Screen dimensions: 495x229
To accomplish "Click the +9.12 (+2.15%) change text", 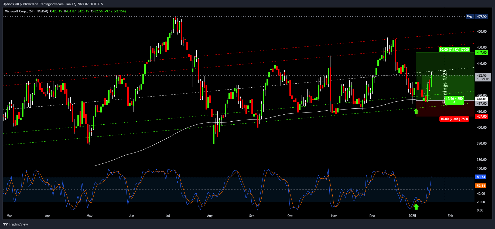I will [115, 11].
